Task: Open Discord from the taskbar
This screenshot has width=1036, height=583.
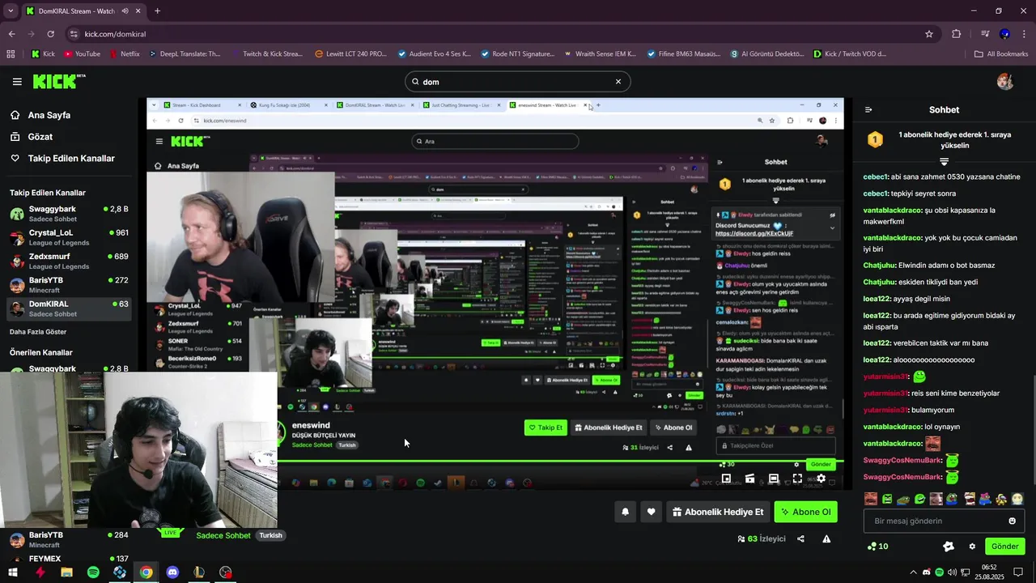Action: [x=172, y=572]
